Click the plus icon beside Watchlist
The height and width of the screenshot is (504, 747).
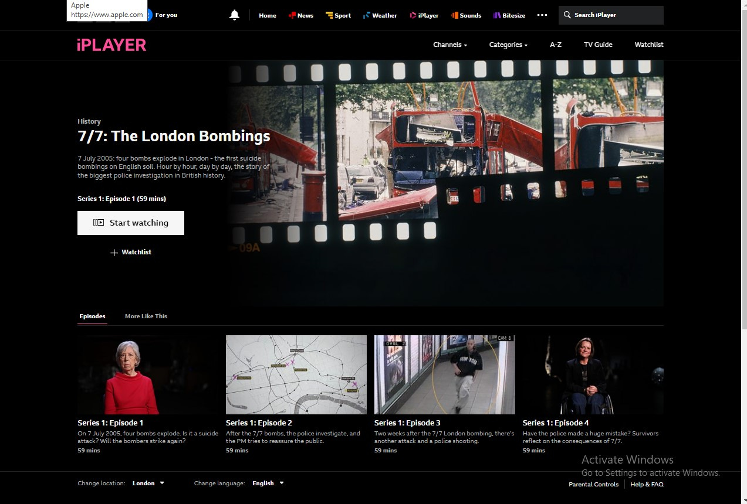[114, 253]
